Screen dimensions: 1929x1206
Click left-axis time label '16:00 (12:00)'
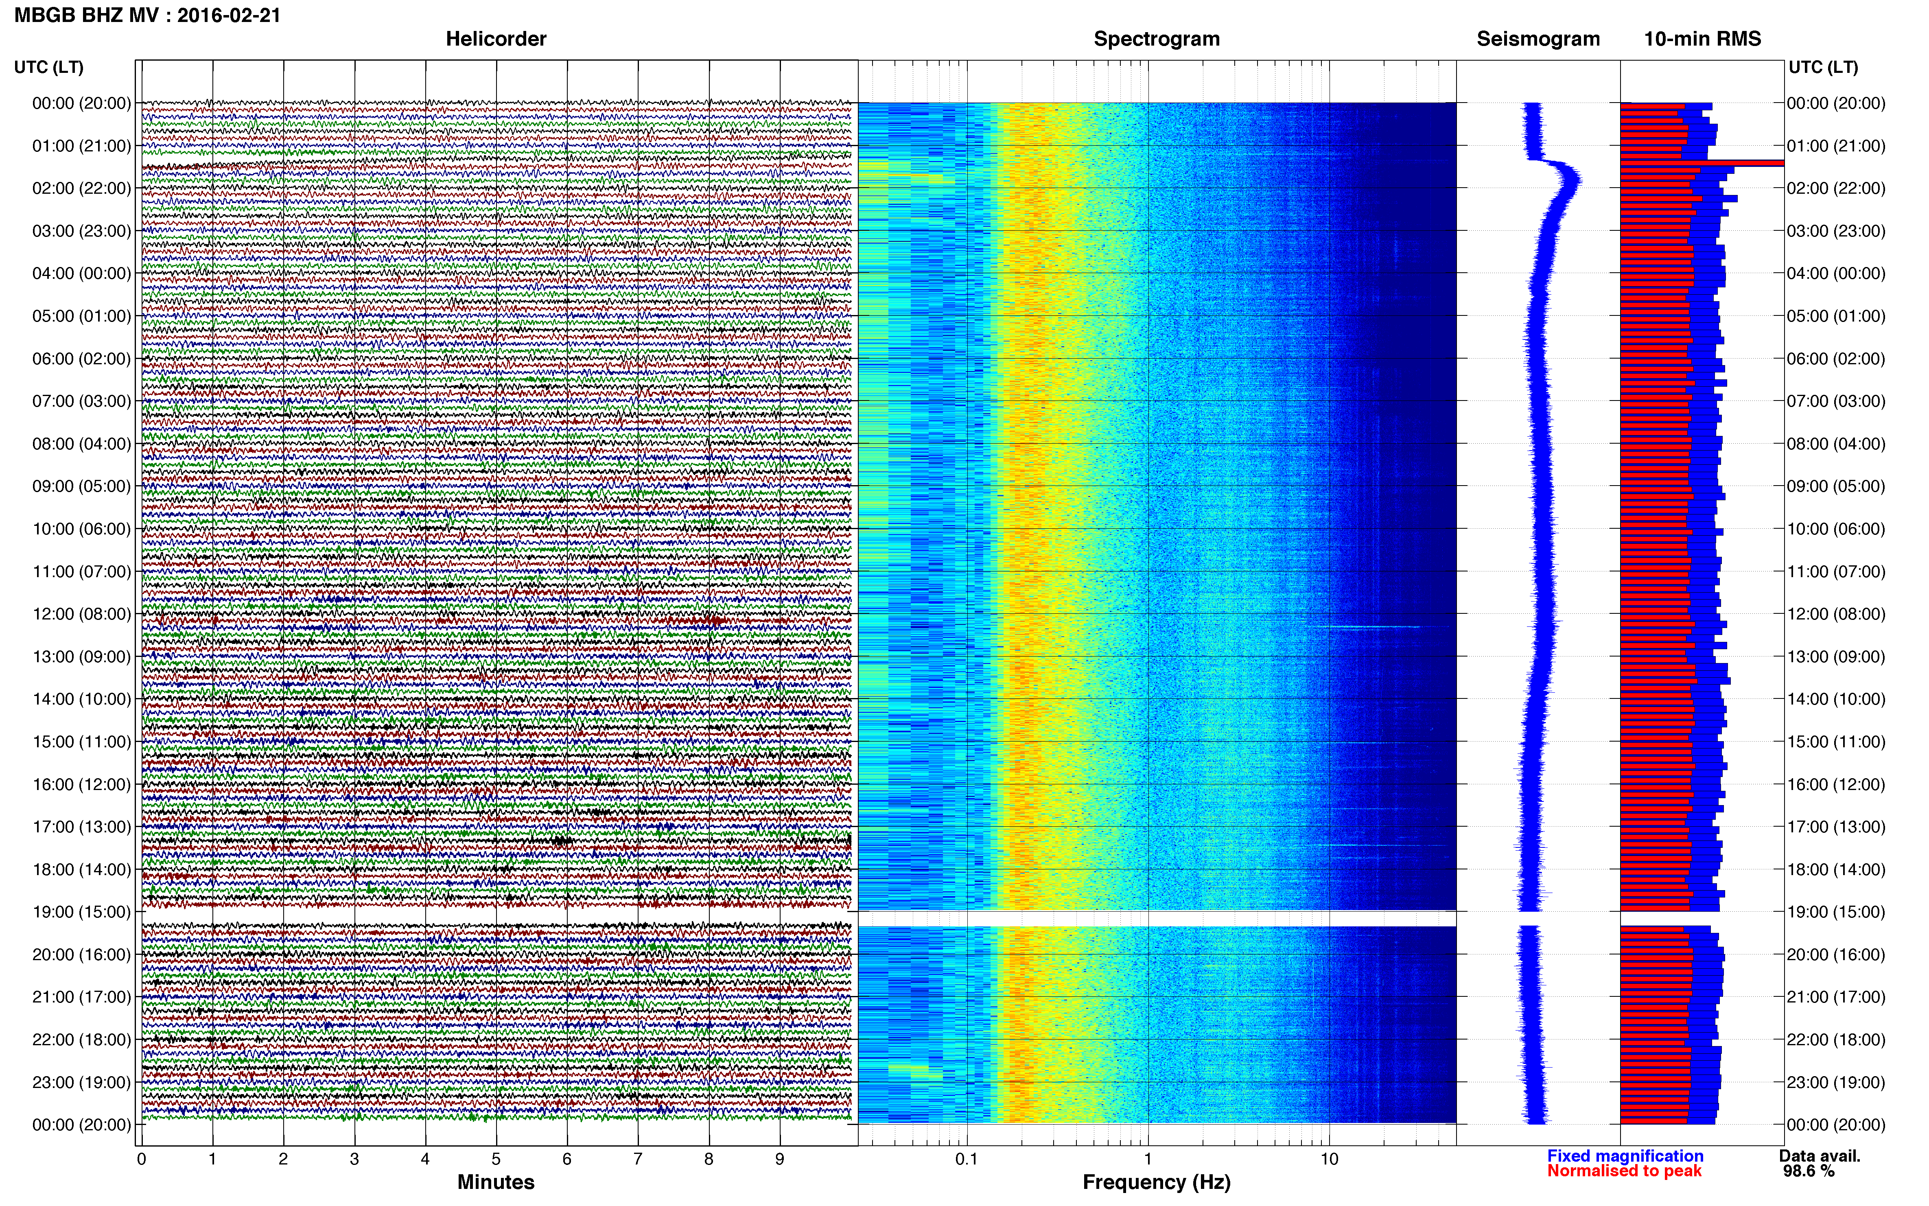[81, 784]
